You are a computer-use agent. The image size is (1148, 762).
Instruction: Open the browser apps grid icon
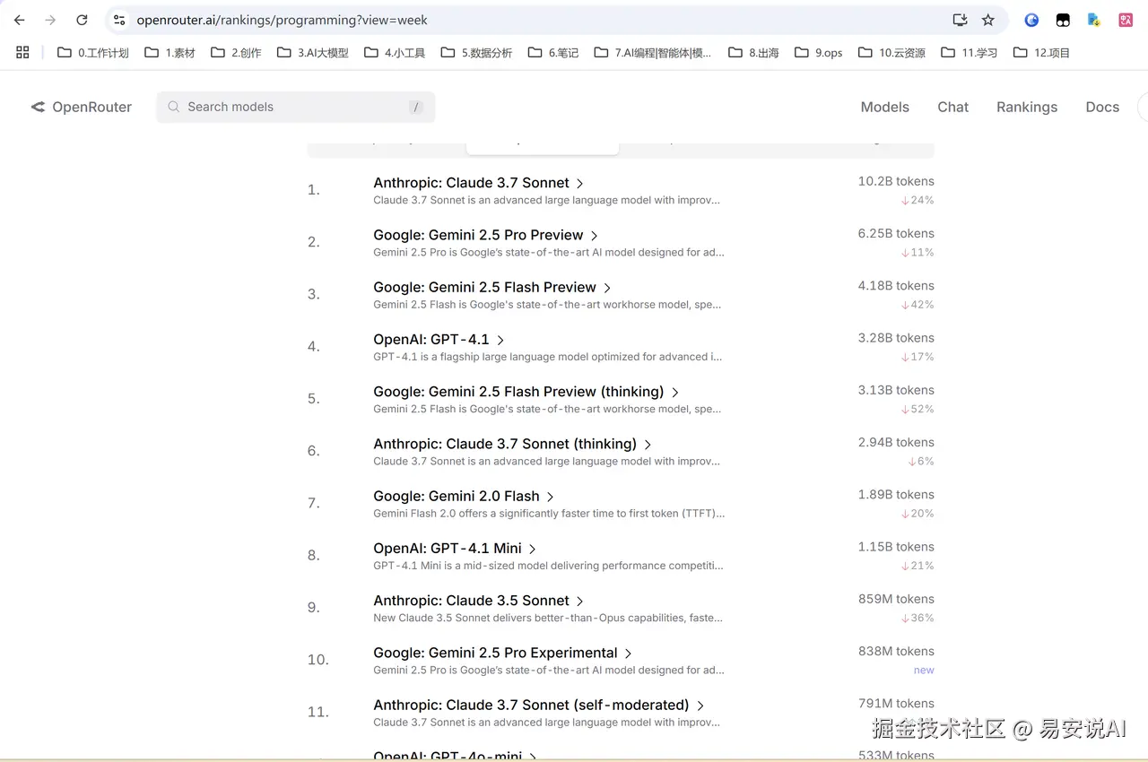point(23,53)
